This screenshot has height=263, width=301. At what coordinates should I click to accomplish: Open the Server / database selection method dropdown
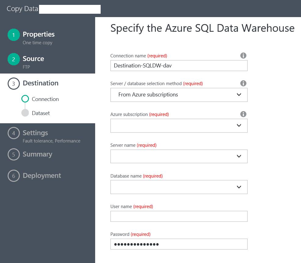[x=179, y=95]
